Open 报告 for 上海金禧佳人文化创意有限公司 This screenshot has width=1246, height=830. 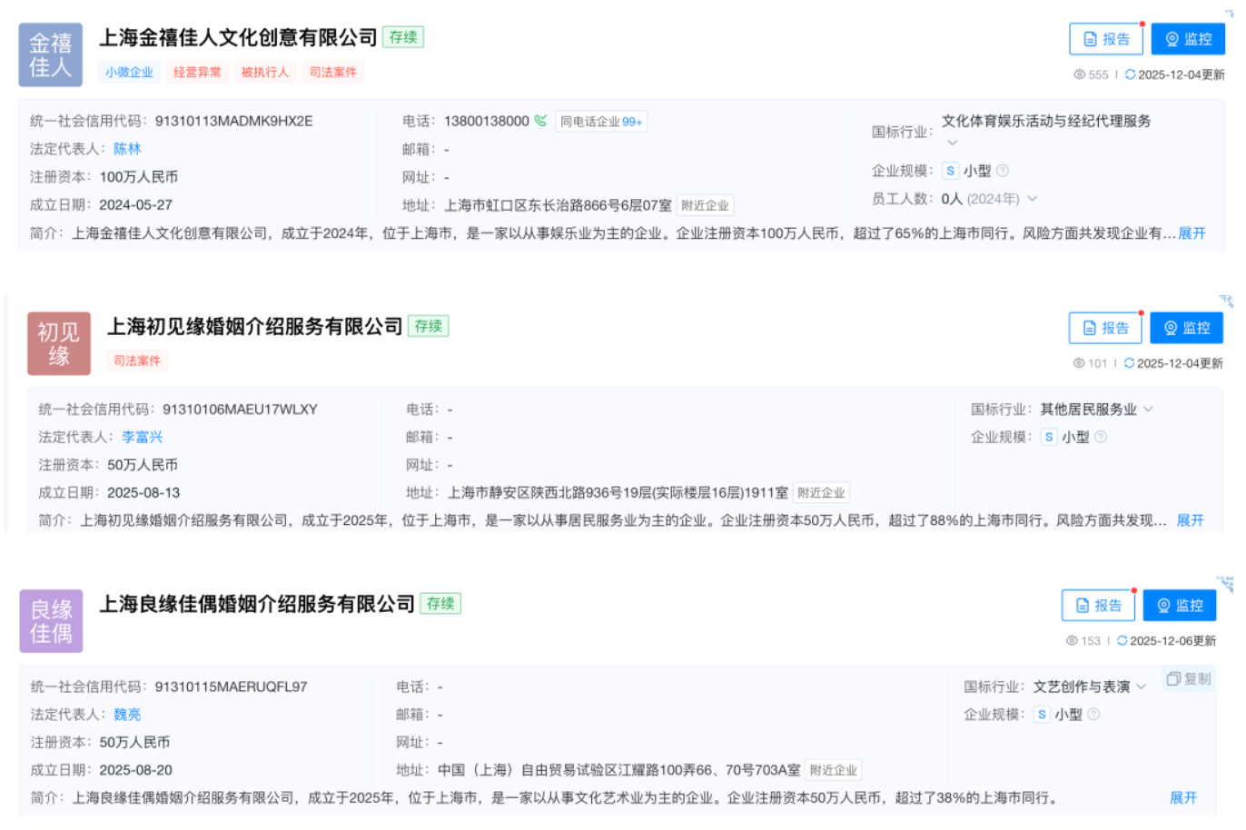coord(1106,39)
